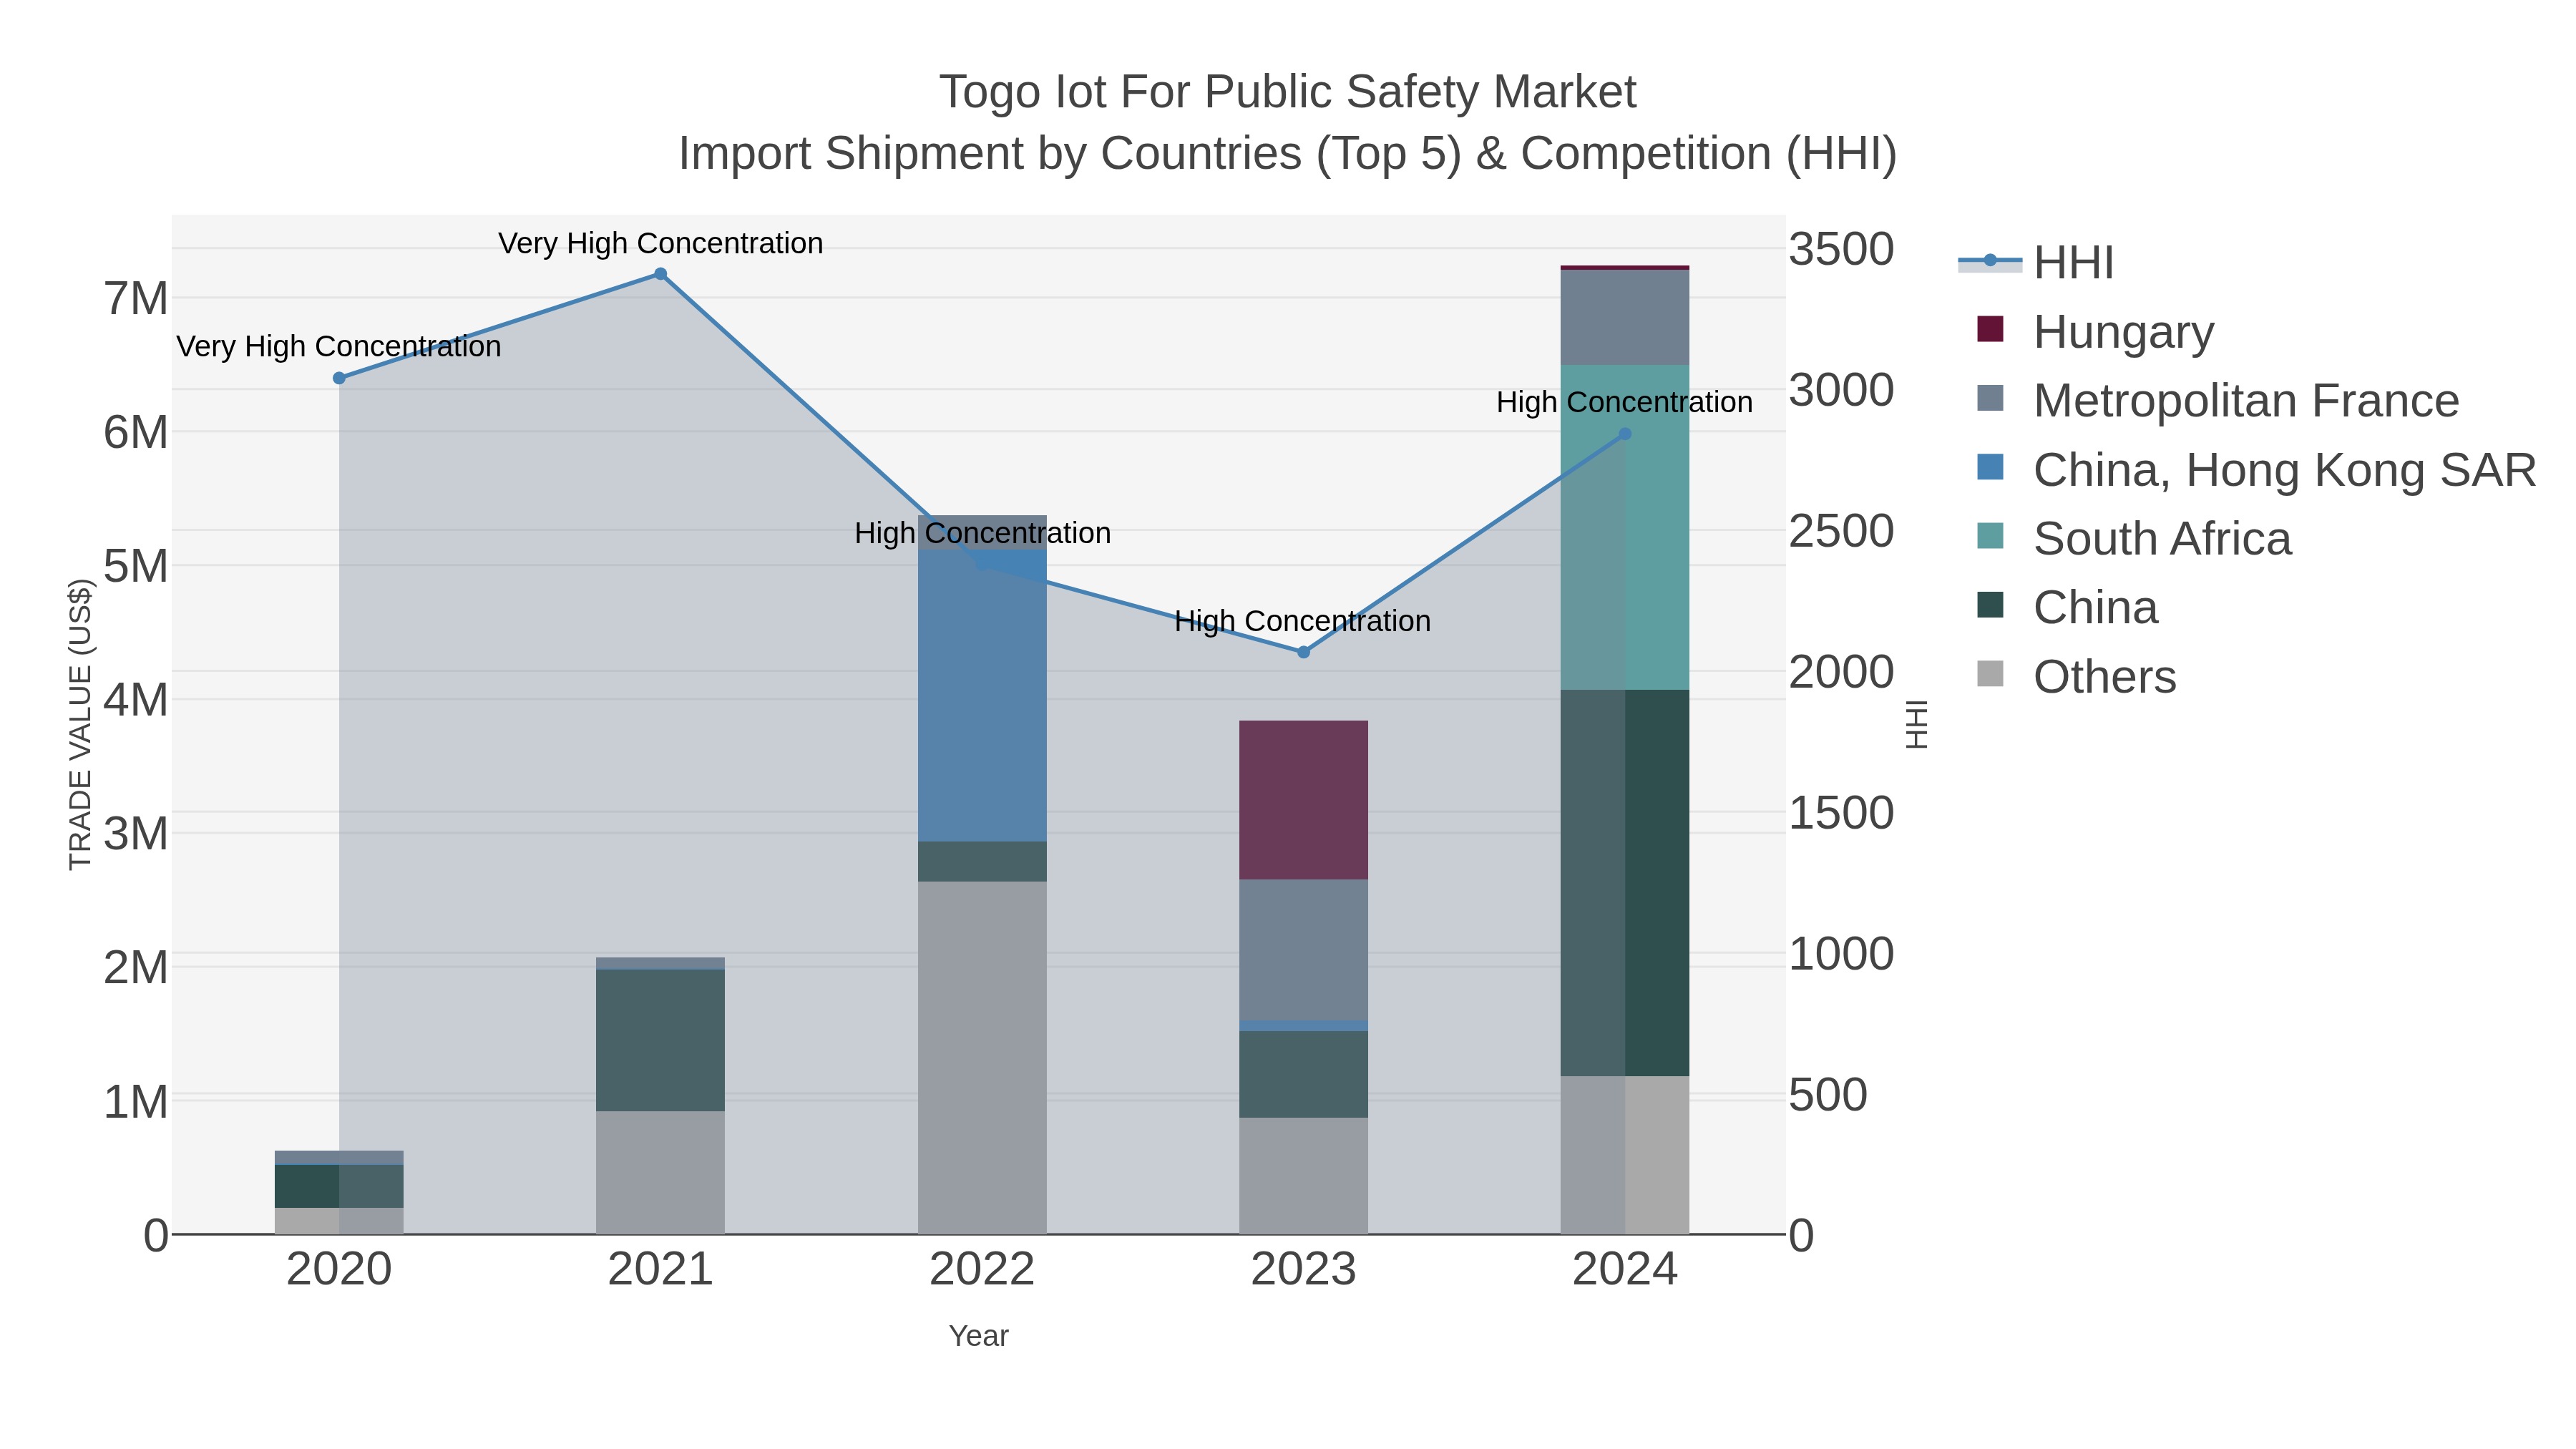Toggle Hungary series in legend
The height and width of the screenshot is (1449, 2576).
coord(2095,331)
